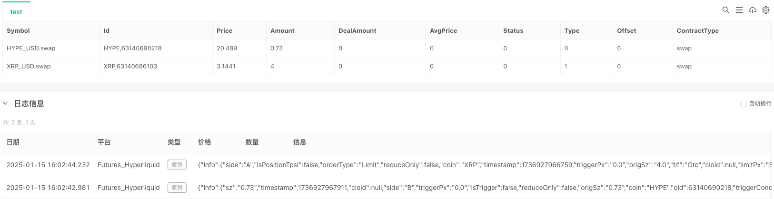774x199 pixels.
Task: Click the search magnifier icon
Action: click(x=725, y=10)
